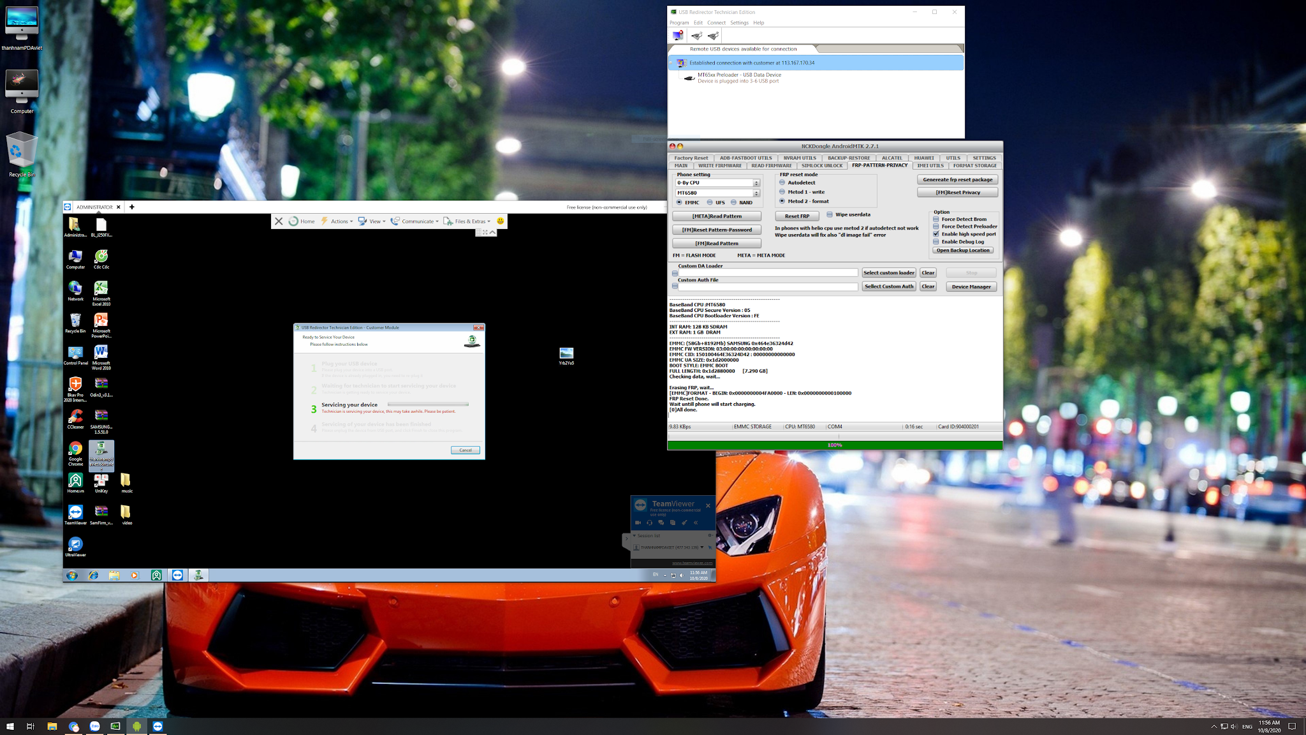The image size is (1306, 735).
Task: Click the green 100% progress bar
Action: click(834, 445)
